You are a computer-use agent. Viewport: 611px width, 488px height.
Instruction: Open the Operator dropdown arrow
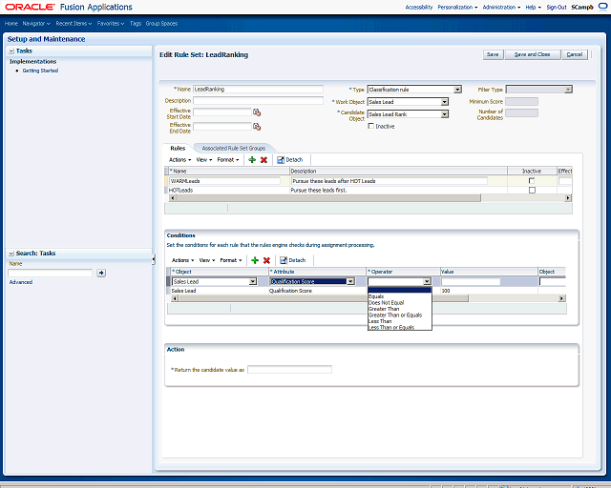coord(427,281)
